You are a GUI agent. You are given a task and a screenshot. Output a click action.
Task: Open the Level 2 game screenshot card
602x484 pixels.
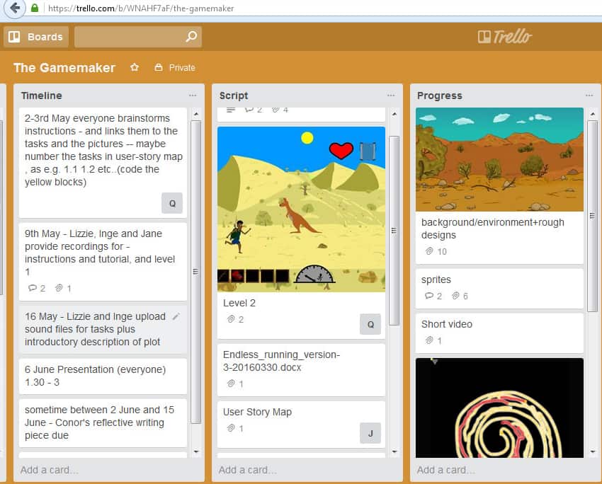[301, 209]
